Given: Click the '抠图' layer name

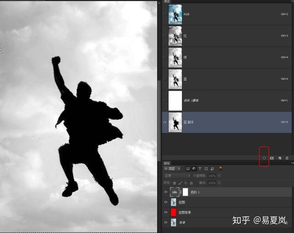Looking at the screenshot, I should 182,202.
